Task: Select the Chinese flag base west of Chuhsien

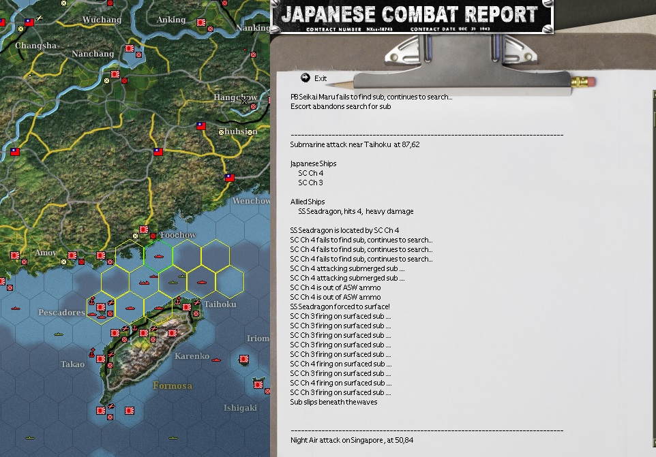Action: click(201, 126)
